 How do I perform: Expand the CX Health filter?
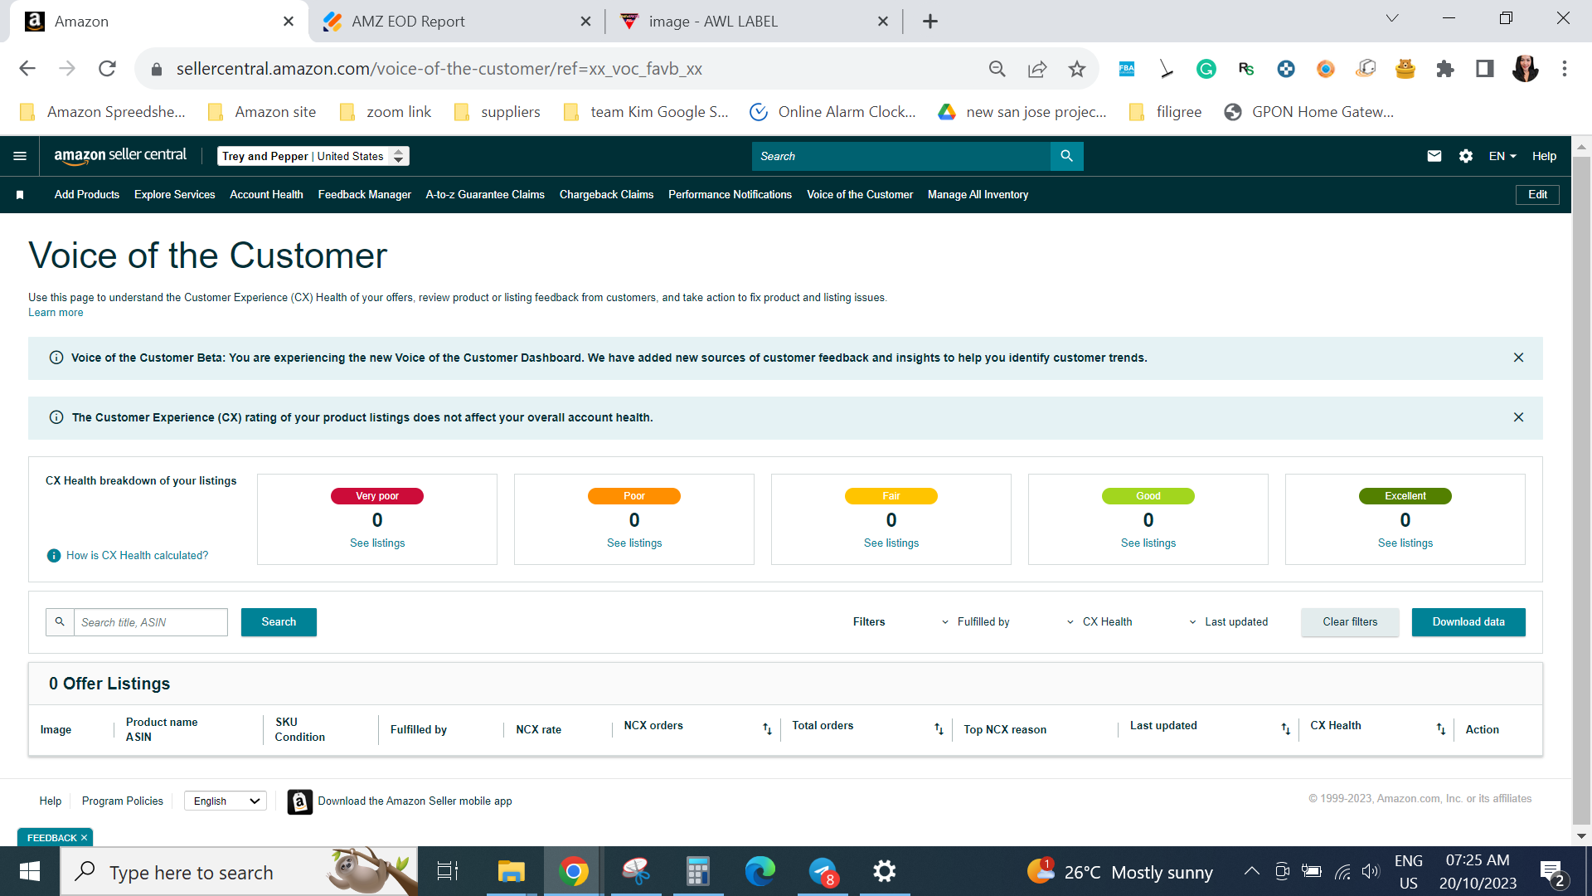click(x=1099, y=622)
